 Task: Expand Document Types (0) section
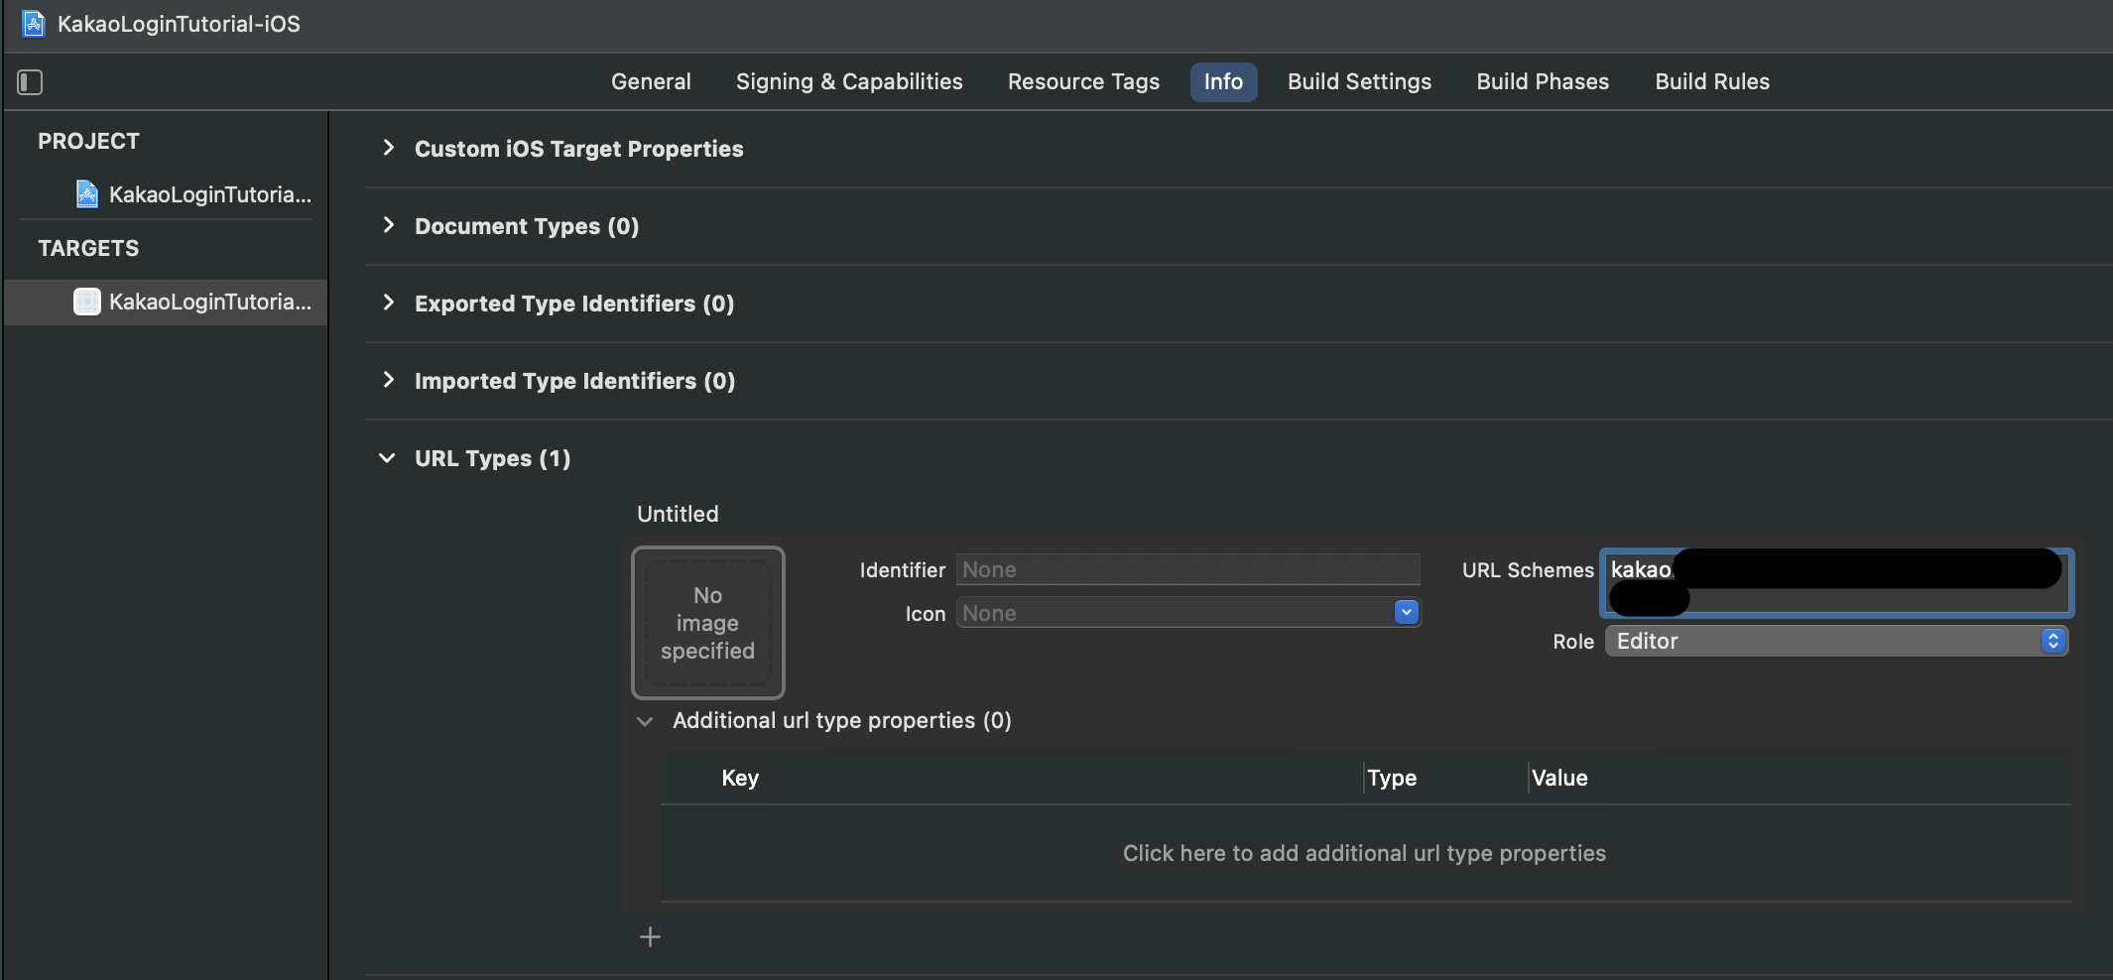click(388, 225)
